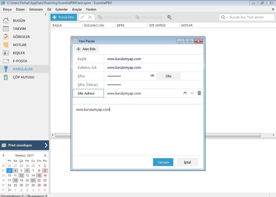Image resolution: width=276 pixels, height=197 pixels.
Task: Click the Temmuz 2017 month title
Action: (x=24, y=155)
